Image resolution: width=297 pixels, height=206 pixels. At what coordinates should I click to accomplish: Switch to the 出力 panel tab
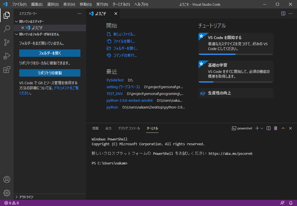(x=108, y=128)
